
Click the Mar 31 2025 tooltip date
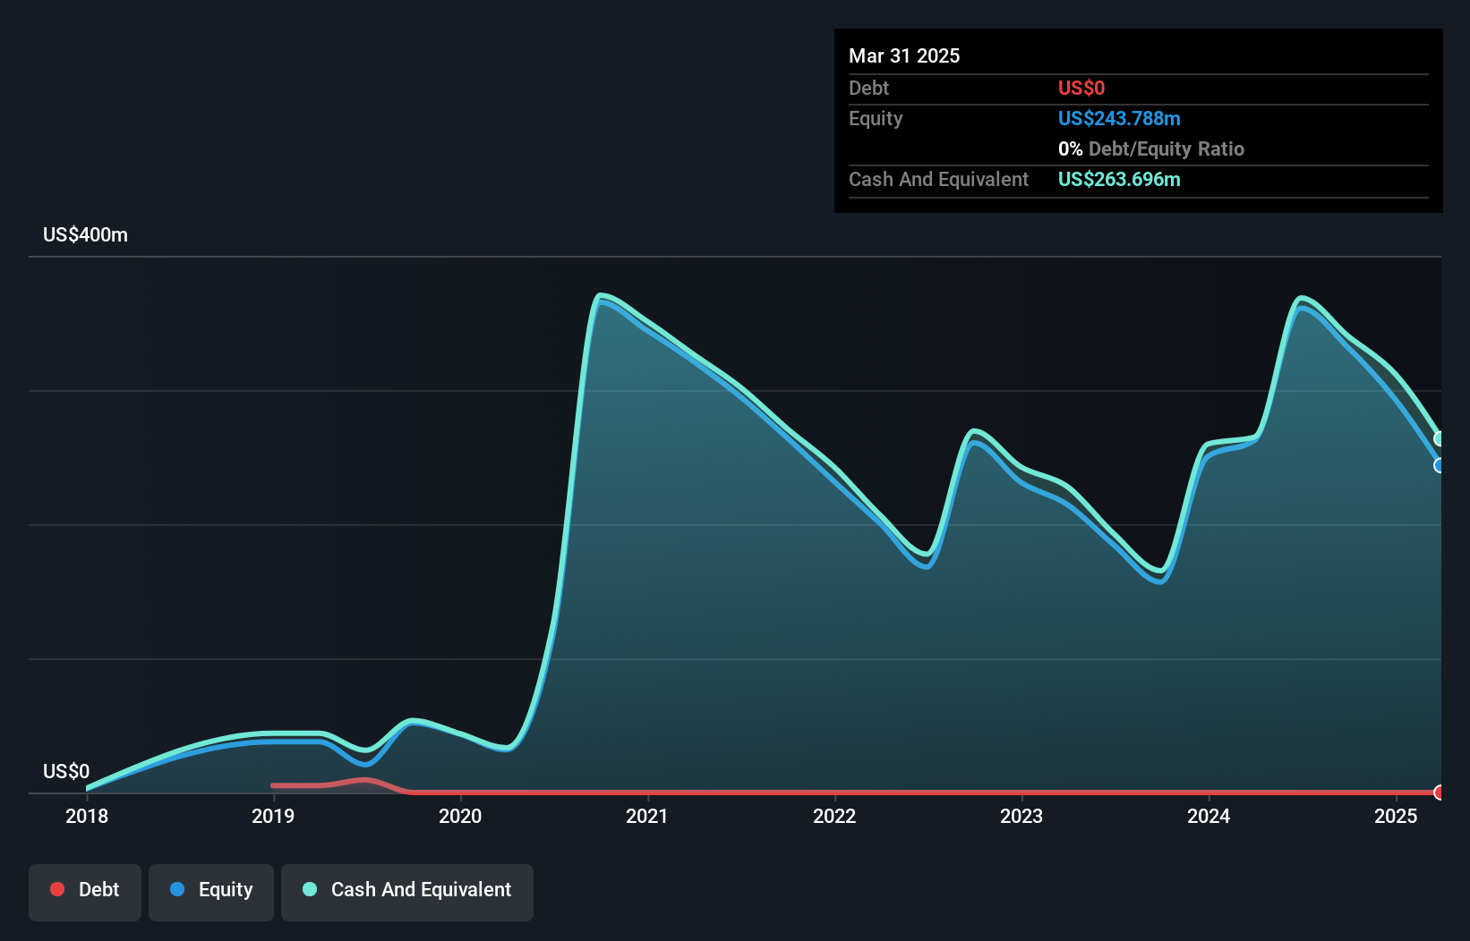point(904,56)
